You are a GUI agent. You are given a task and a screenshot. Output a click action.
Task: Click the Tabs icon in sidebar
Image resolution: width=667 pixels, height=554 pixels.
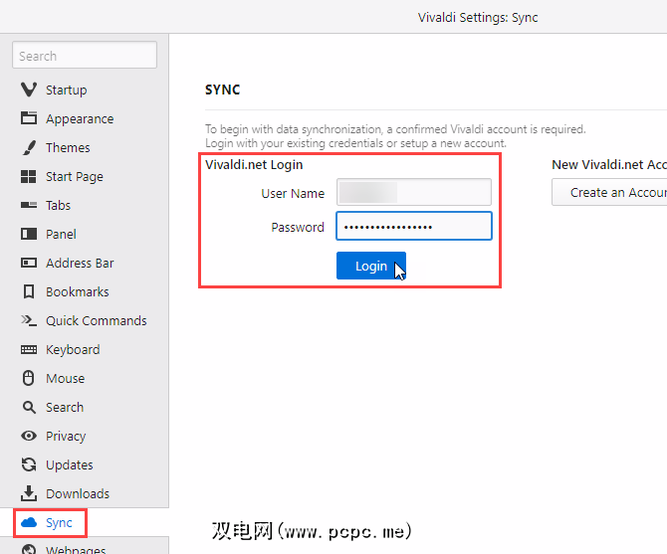(x=29, y=205)
